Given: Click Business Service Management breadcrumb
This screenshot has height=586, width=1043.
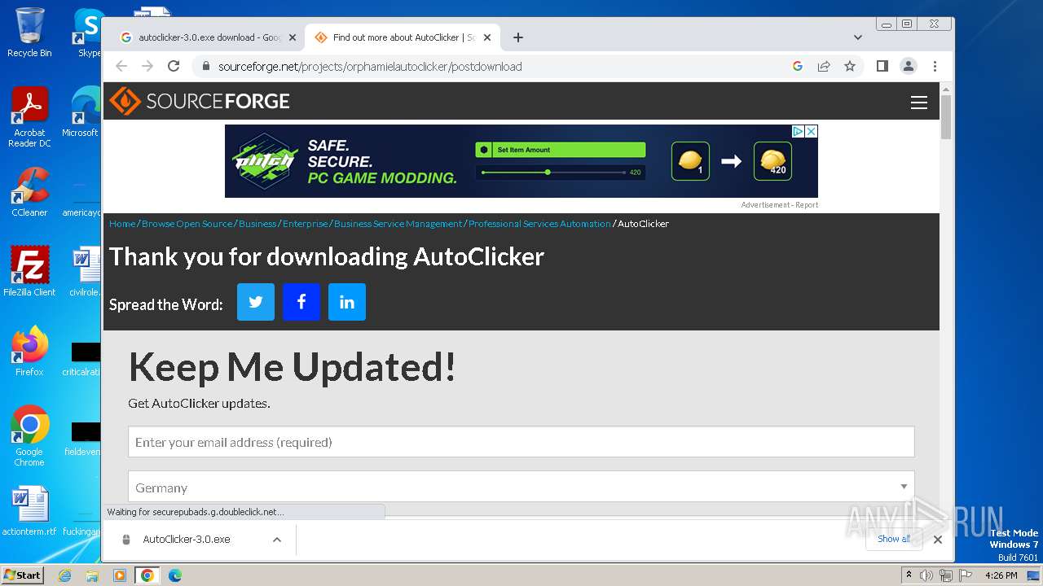Looking at the screenshot, I should pos(398,224).
